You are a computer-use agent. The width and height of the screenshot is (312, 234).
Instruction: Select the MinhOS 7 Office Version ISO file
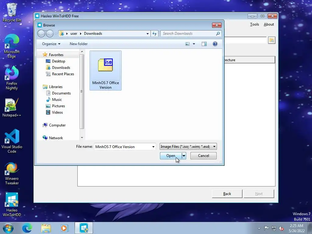[x=105, y=70]
